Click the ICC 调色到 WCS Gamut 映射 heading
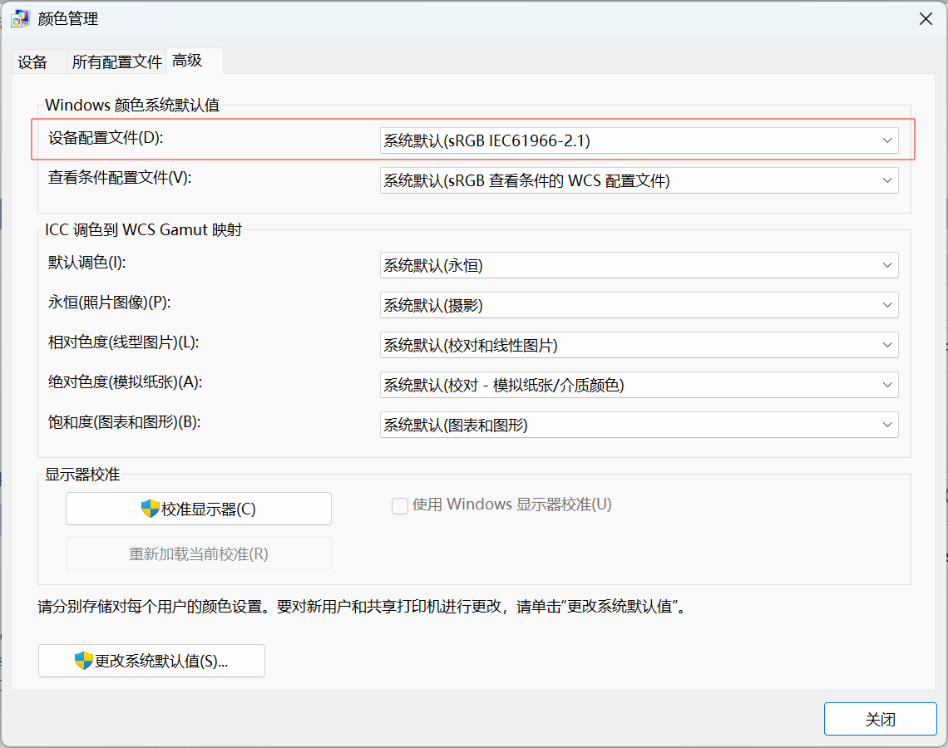This screenshot has width=948, height=748. [x=143, y=229]
